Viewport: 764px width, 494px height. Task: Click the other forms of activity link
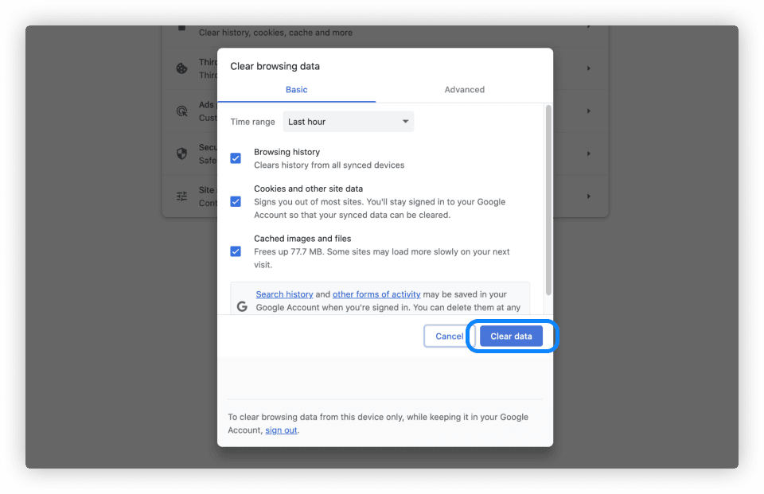click(x=376, y=294)
